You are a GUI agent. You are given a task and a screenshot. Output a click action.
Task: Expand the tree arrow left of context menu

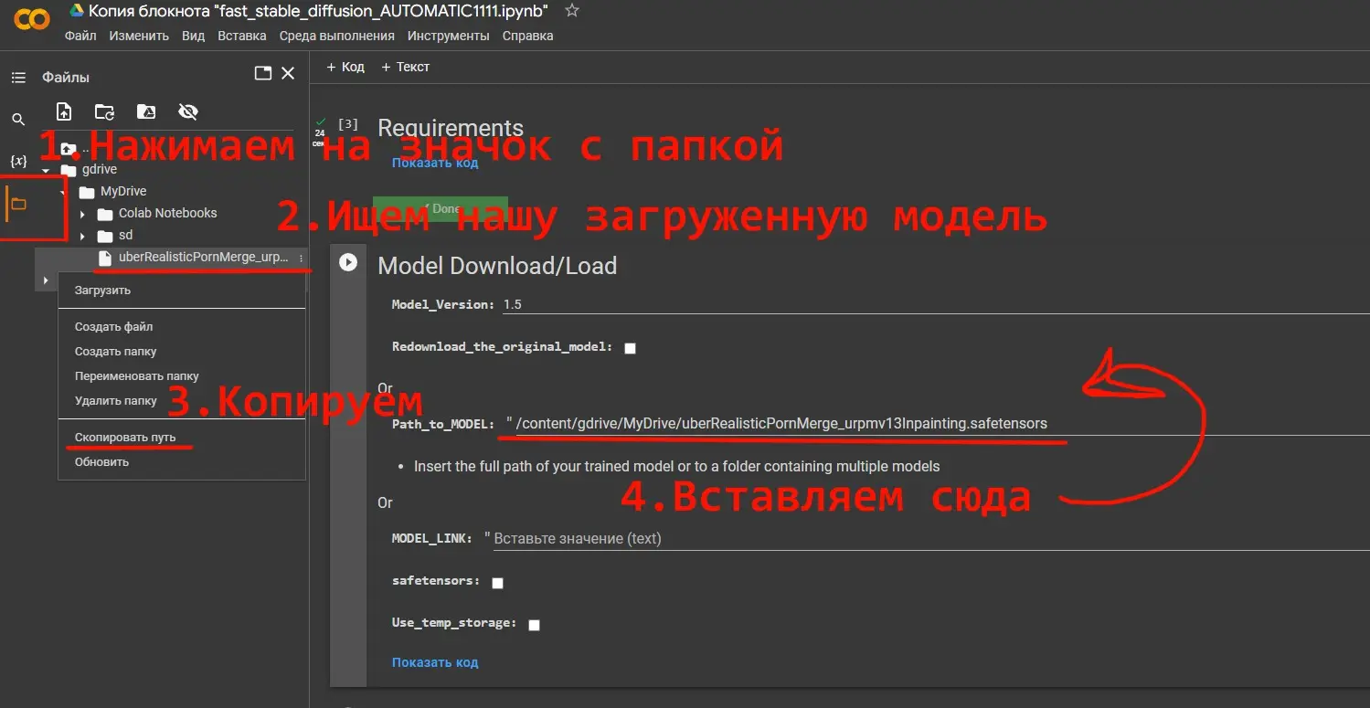click(46, 280)
